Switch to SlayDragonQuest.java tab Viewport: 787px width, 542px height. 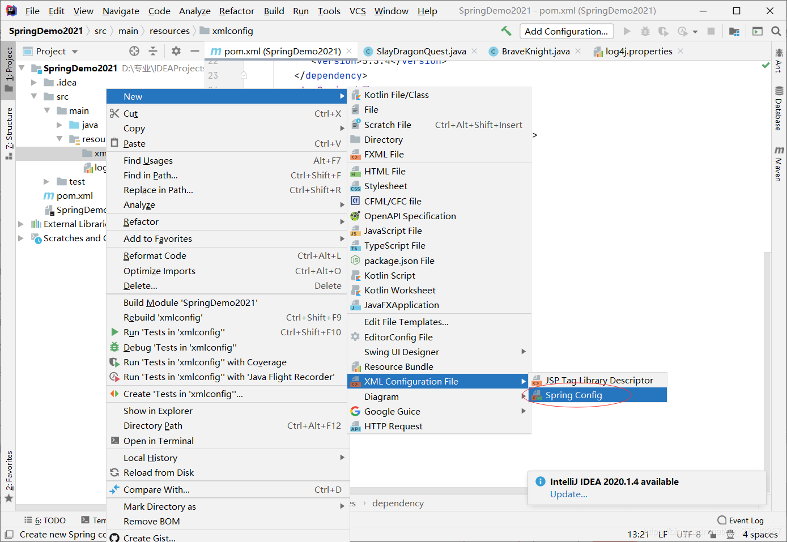tap(421, 52)
